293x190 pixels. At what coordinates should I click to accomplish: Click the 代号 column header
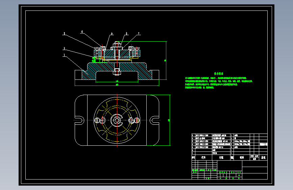point(203,158)
